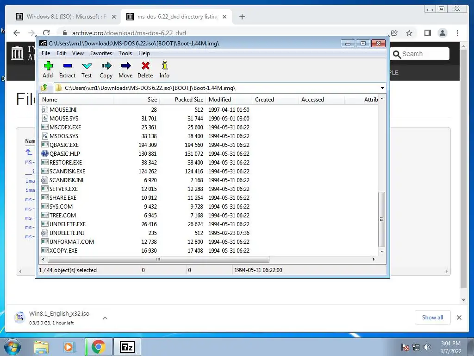Select the XCOPY.EXE file icon
The width and height of the screenshot is (474, 356).
pyautogui.click(x=45, y=250)
